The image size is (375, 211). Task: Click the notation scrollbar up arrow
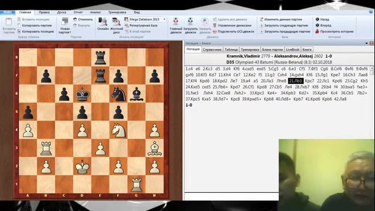pos(372,68)
